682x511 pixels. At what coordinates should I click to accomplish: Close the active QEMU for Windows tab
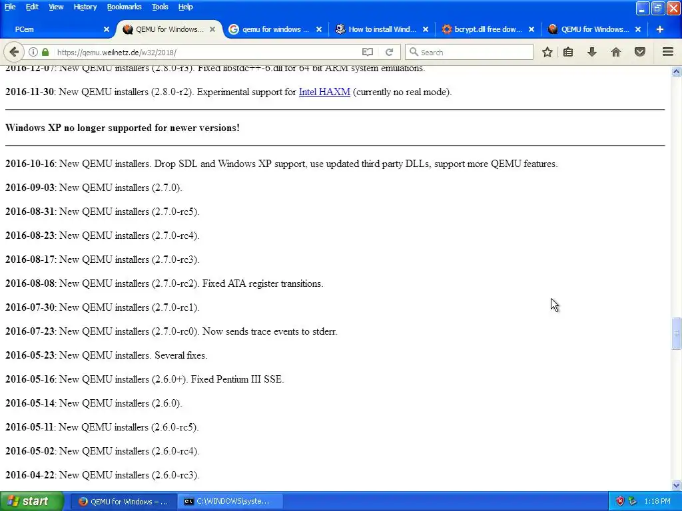tap(212, 29)
